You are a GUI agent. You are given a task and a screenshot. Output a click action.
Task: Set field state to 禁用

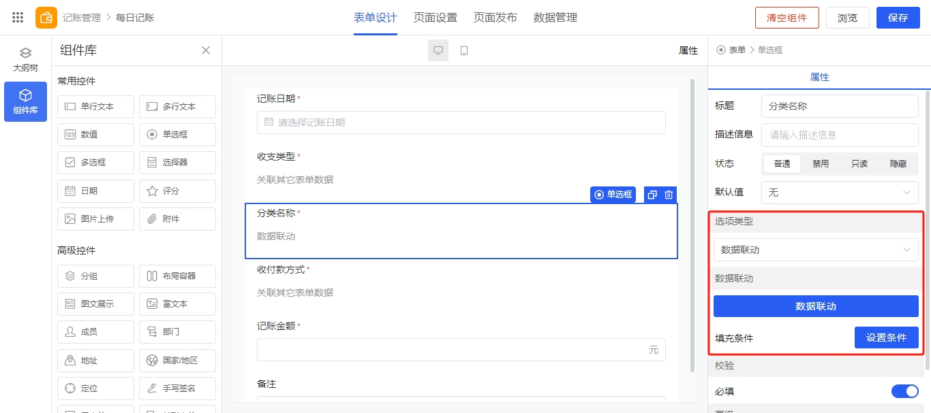click(x=820, y=164)
